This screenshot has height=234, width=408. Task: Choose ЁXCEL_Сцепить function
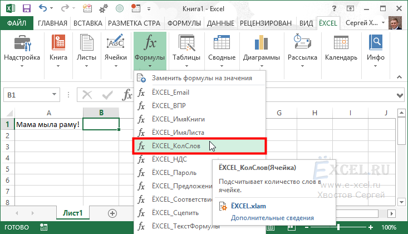pyautogui.click(x=174, y=213)
